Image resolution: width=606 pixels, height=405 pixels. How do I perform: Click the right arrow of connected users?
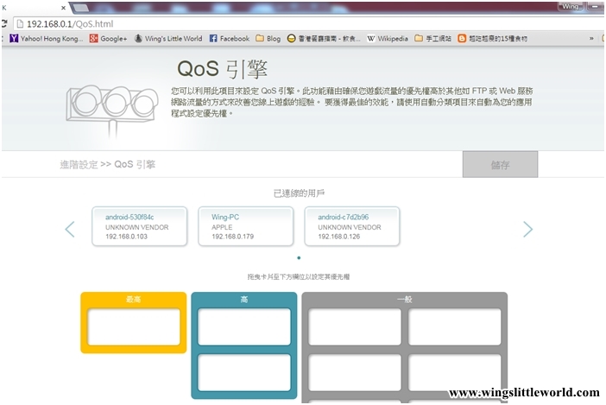click(x=527, y=229)
